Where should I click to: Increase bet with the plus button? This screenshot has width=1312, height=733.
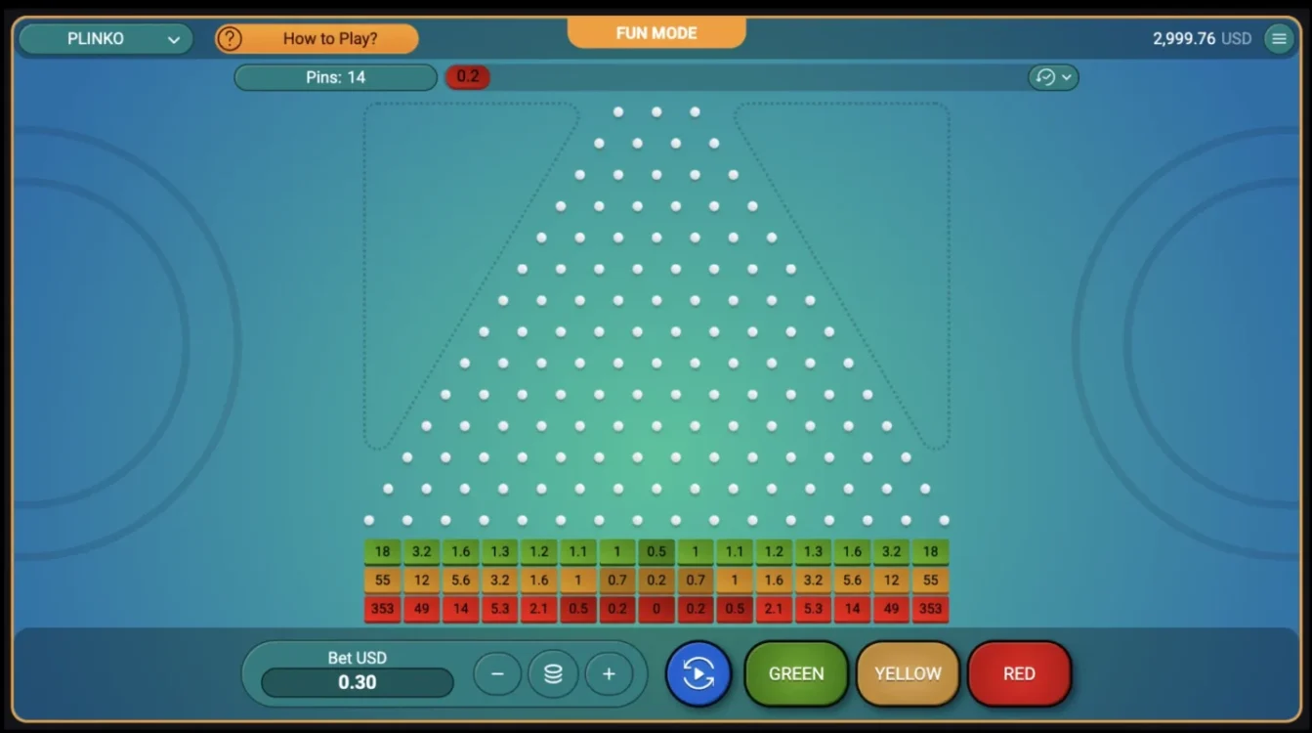pos(609,673)
